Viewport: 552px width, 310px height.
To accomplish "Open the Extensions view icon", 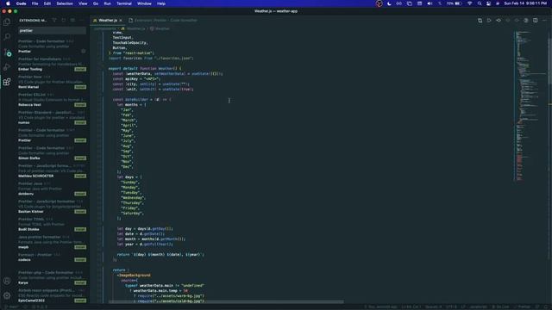I will coord(7,83).
